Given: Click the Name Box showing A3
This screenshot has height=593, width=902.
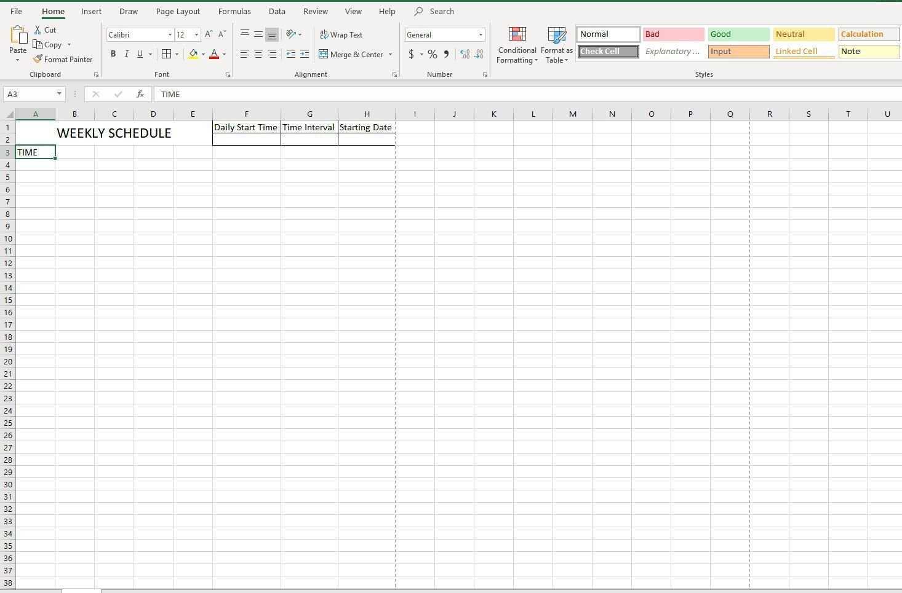Looking at the screenshot, I should 30,95.
